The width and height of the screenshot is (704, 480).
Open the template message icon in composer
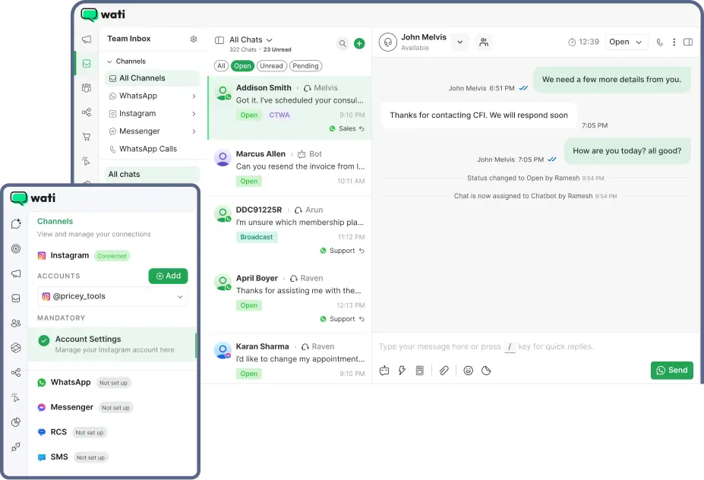420,371
